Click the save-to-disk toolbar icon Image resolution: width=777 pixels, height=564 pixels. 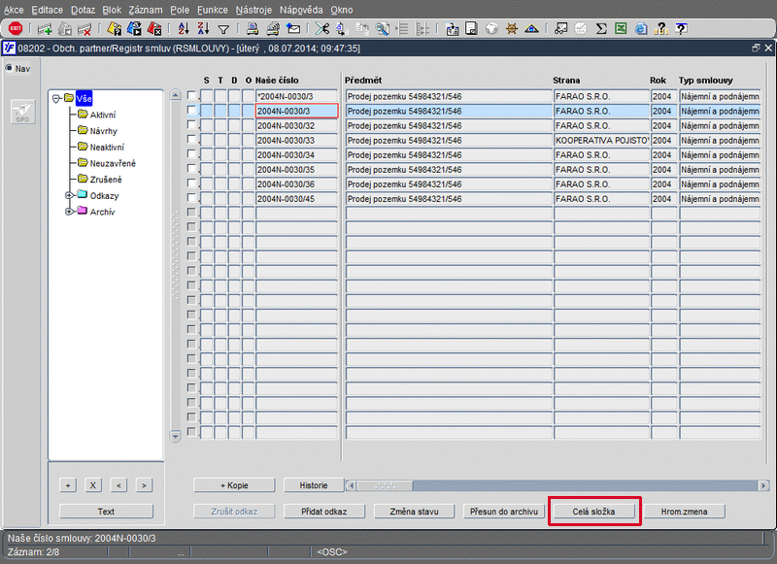[x=471, y=29]
